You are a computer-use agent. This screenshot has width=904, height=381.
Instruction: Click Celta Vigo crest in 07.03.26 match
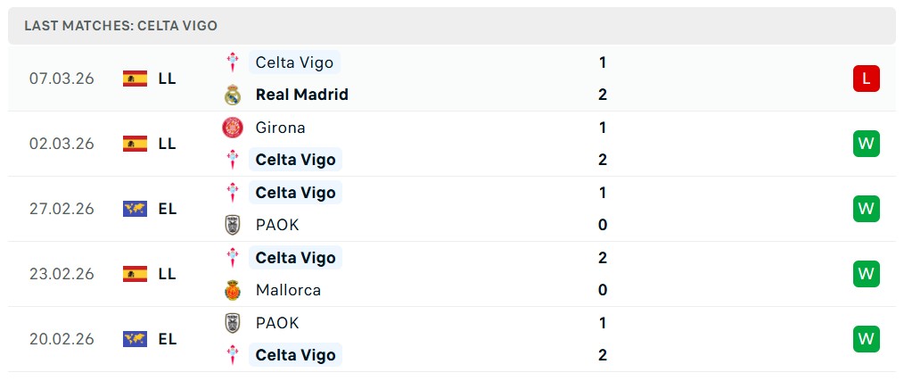pyautogui.click(x=233, y=62)
